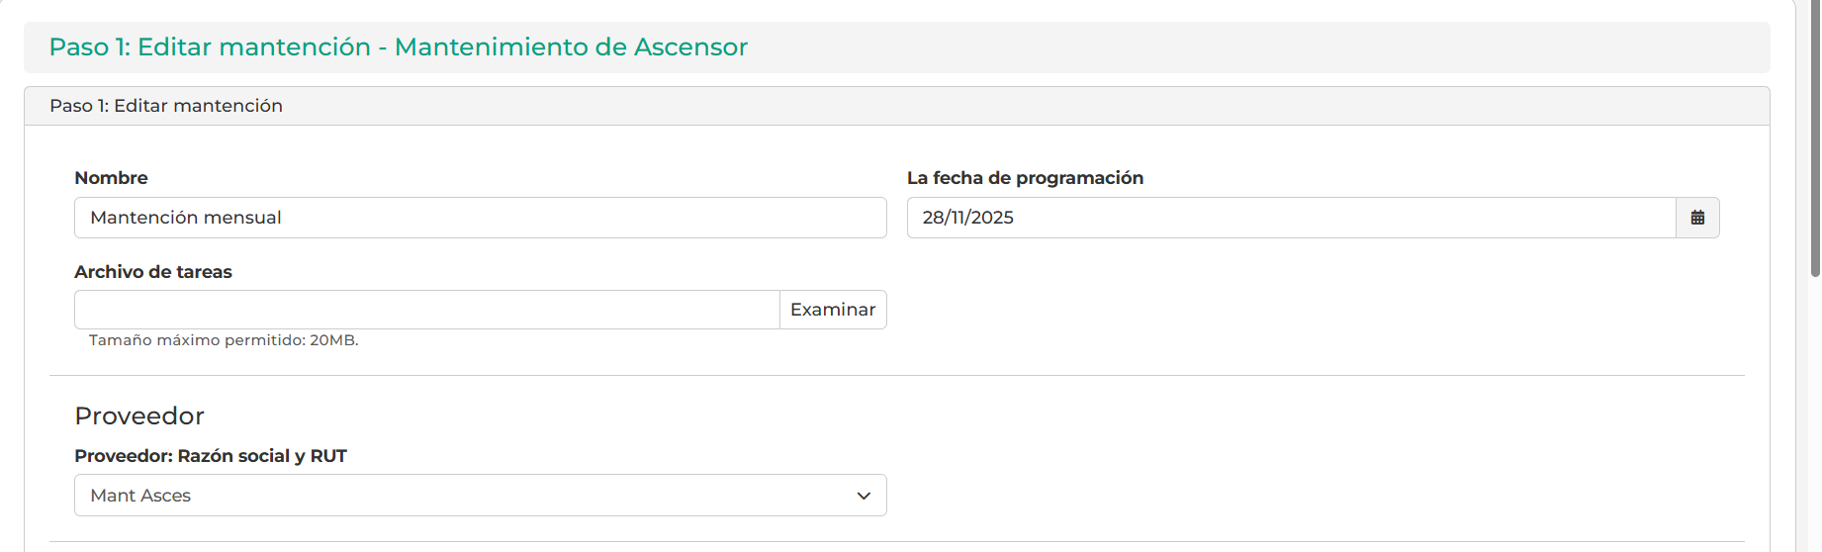1822x552 pixels.
Task: Click the 28/11/2025 date text
Action: click(x=967, y=218)
